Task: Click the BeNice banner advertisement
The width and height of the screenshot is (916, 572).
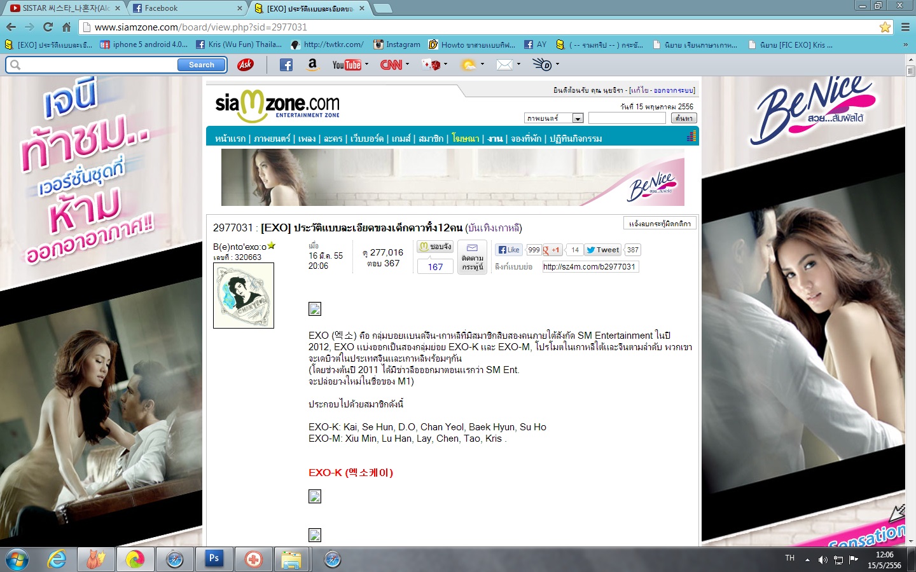Action: pos(453,177)
